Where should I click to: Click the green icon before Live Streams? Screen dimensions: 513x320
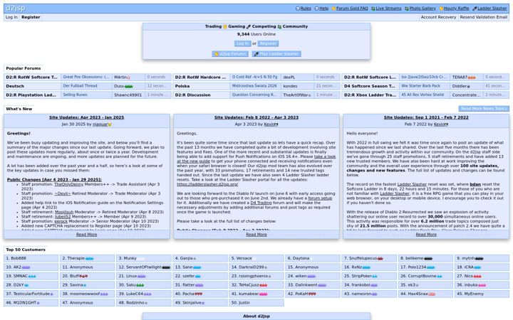coord(373,9)
